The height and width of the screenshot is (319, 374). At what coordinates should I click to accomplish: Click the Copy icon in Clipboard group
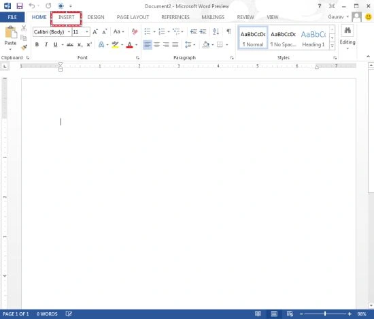point(24,37)
